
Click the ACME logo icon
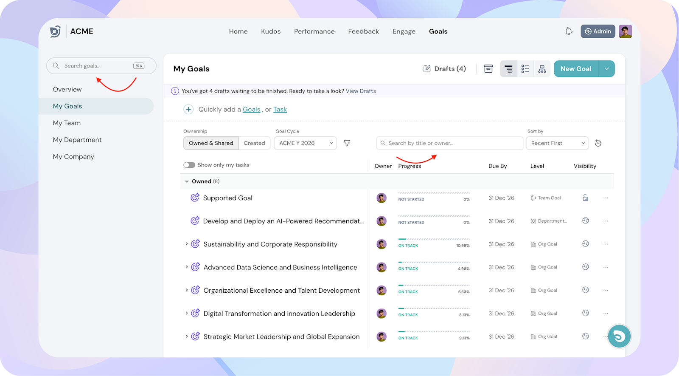pos(55,31)
